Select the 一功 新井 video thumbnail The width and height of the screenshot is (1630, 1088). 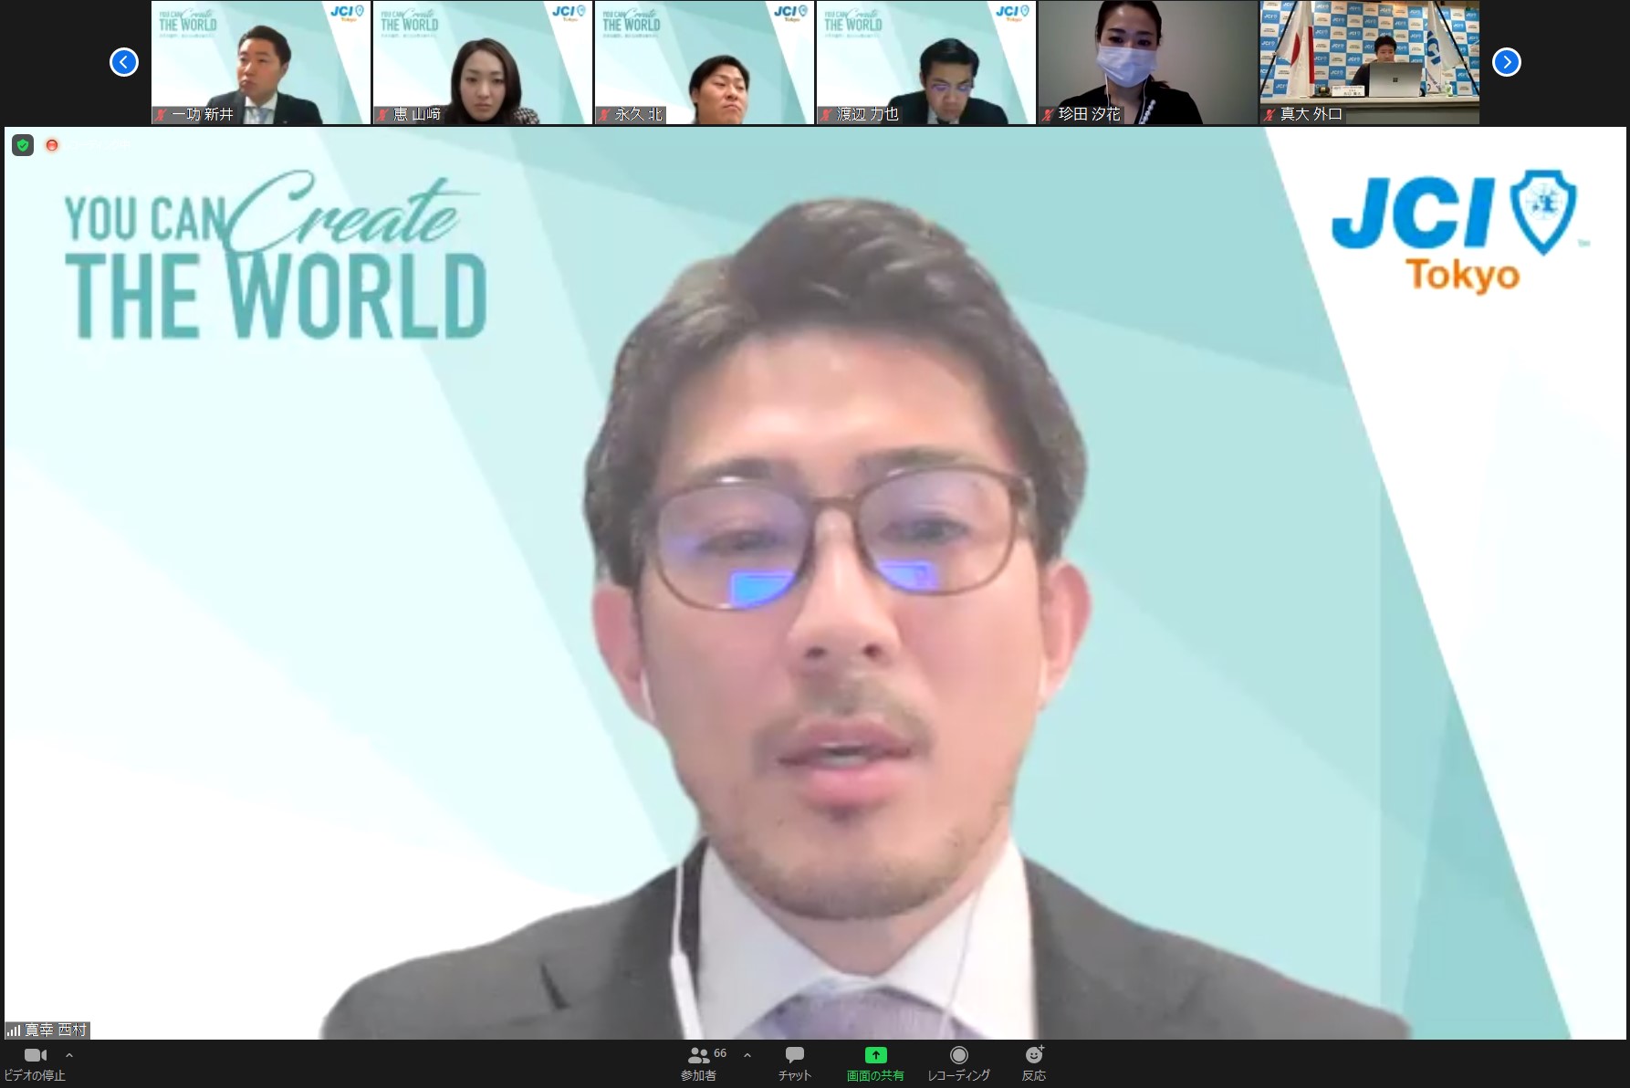[261, 62]
